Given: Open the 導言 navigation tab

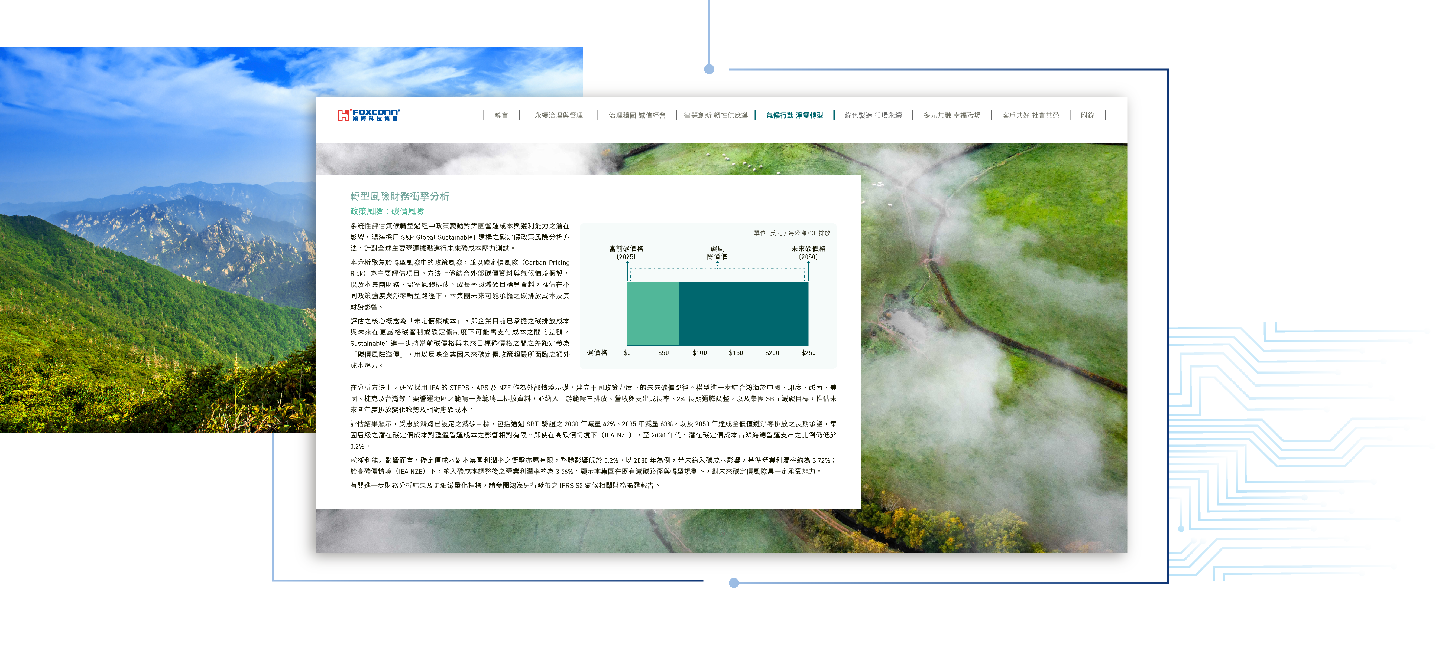Looking at the screenshot, I should 501,116.
